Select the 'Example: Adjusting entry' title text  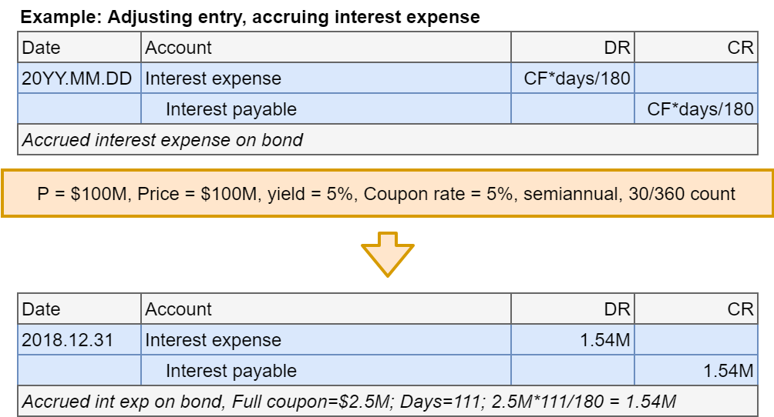coord(251,17)
